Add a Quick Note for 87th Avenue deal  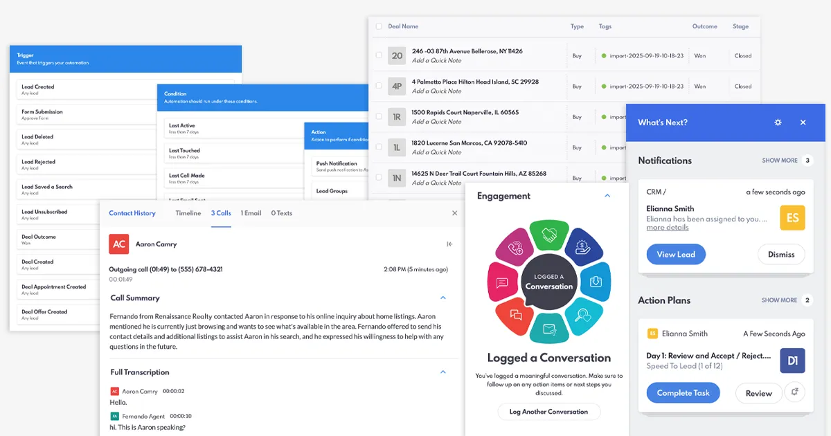coord(437,61)
